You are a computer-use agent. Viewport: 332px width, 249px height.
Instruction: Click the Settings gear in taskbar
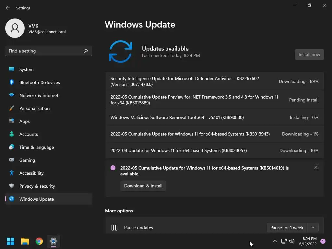click(53, 241)
